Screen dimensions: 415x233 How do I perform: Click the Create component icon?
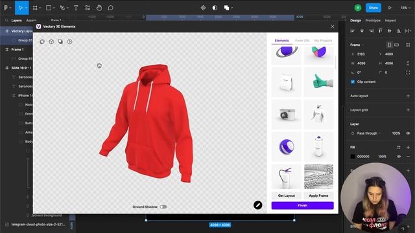pos(203,8)
